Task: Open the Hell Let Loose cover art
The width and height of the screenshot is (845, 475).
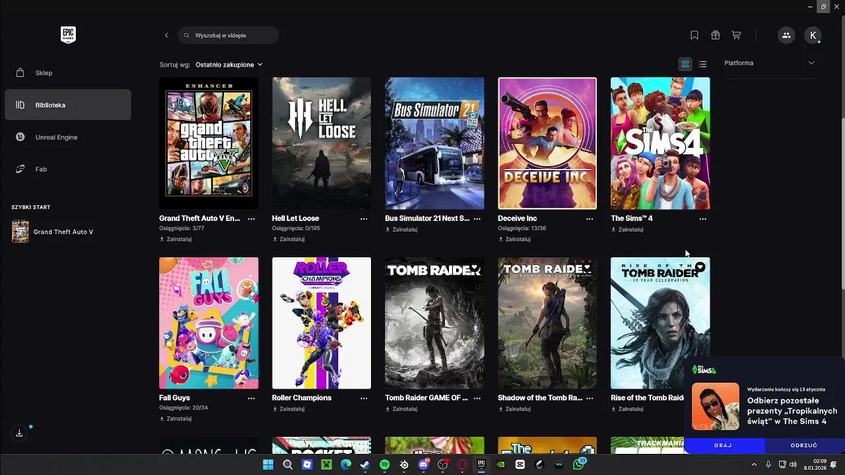Action: pos(321,143)
